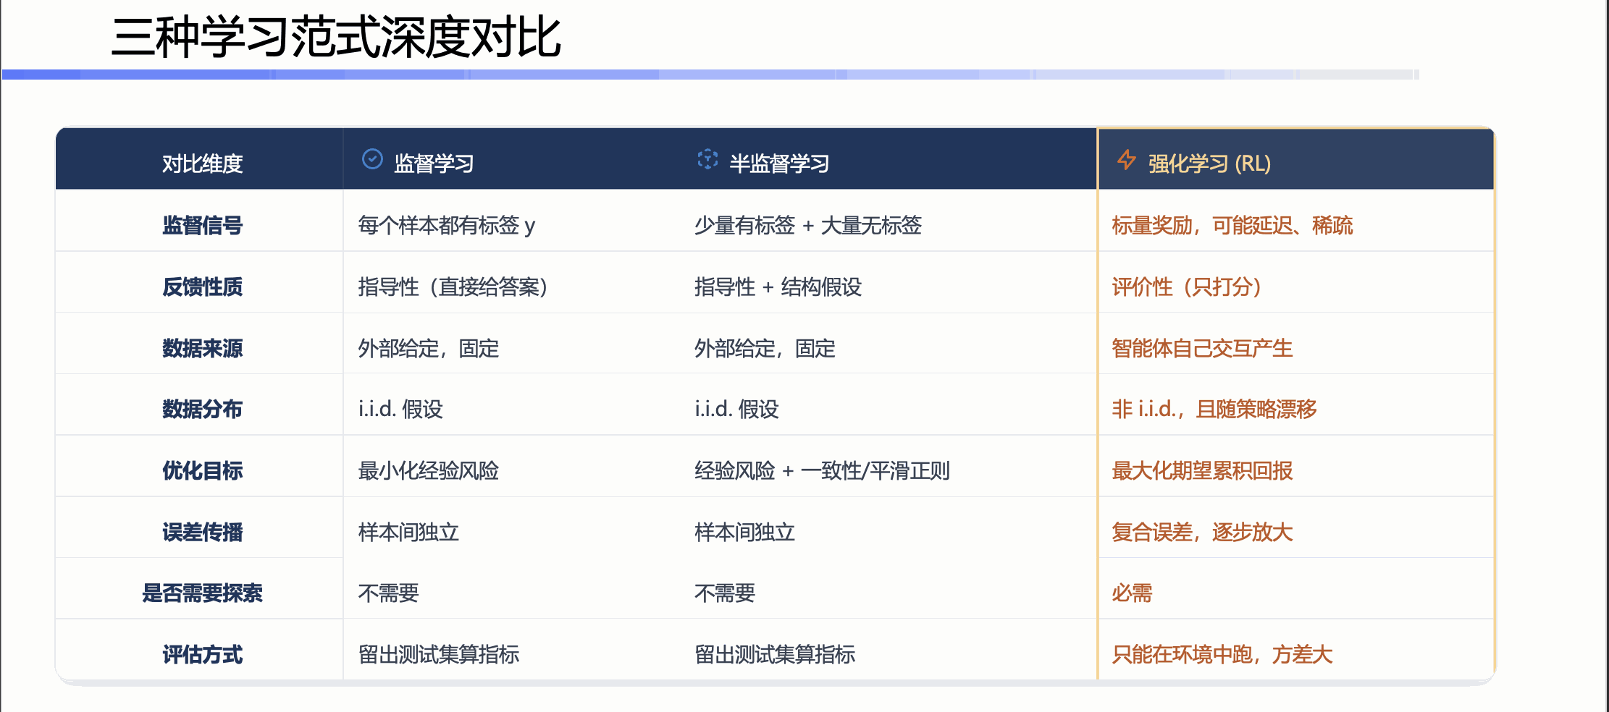Click the cell 必需 in the RL column
This screenshot has width=1609, height=712.
[1132, 593]
